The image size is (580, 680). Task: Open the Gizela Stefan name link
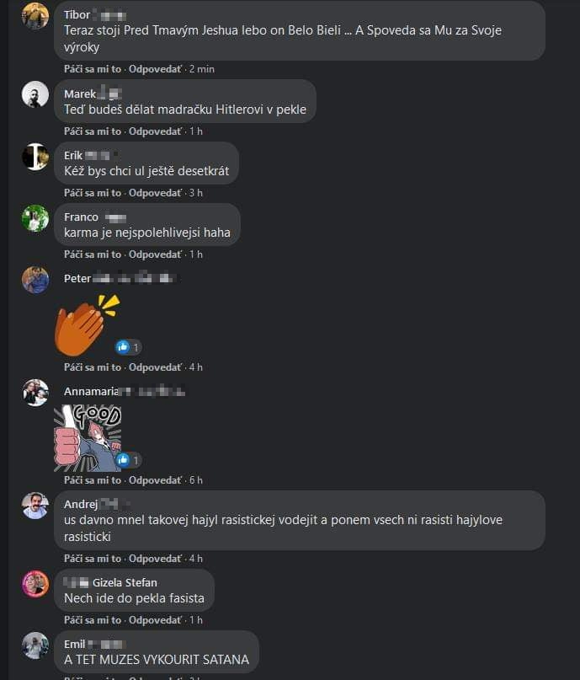point(125,582)
